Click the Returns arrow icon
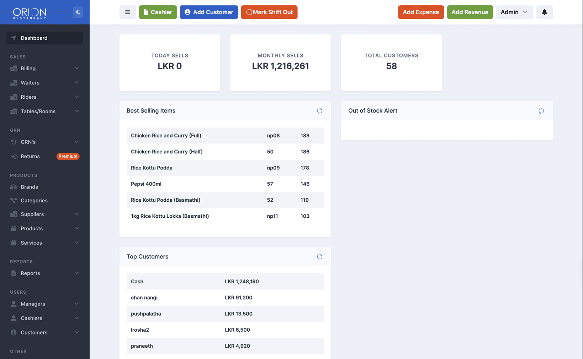Screen dimensions: 583x359 (14, 156)
